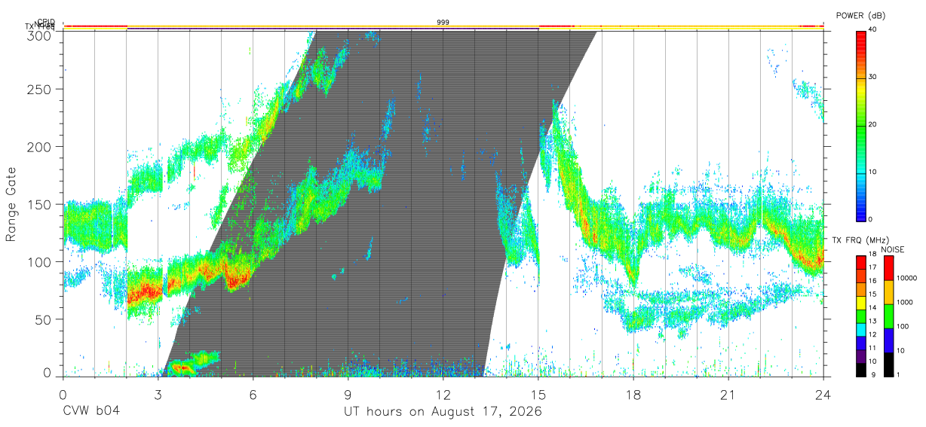926x427 pixels.
Task: Click the 18 hour tick label
Action: point(633,395)
